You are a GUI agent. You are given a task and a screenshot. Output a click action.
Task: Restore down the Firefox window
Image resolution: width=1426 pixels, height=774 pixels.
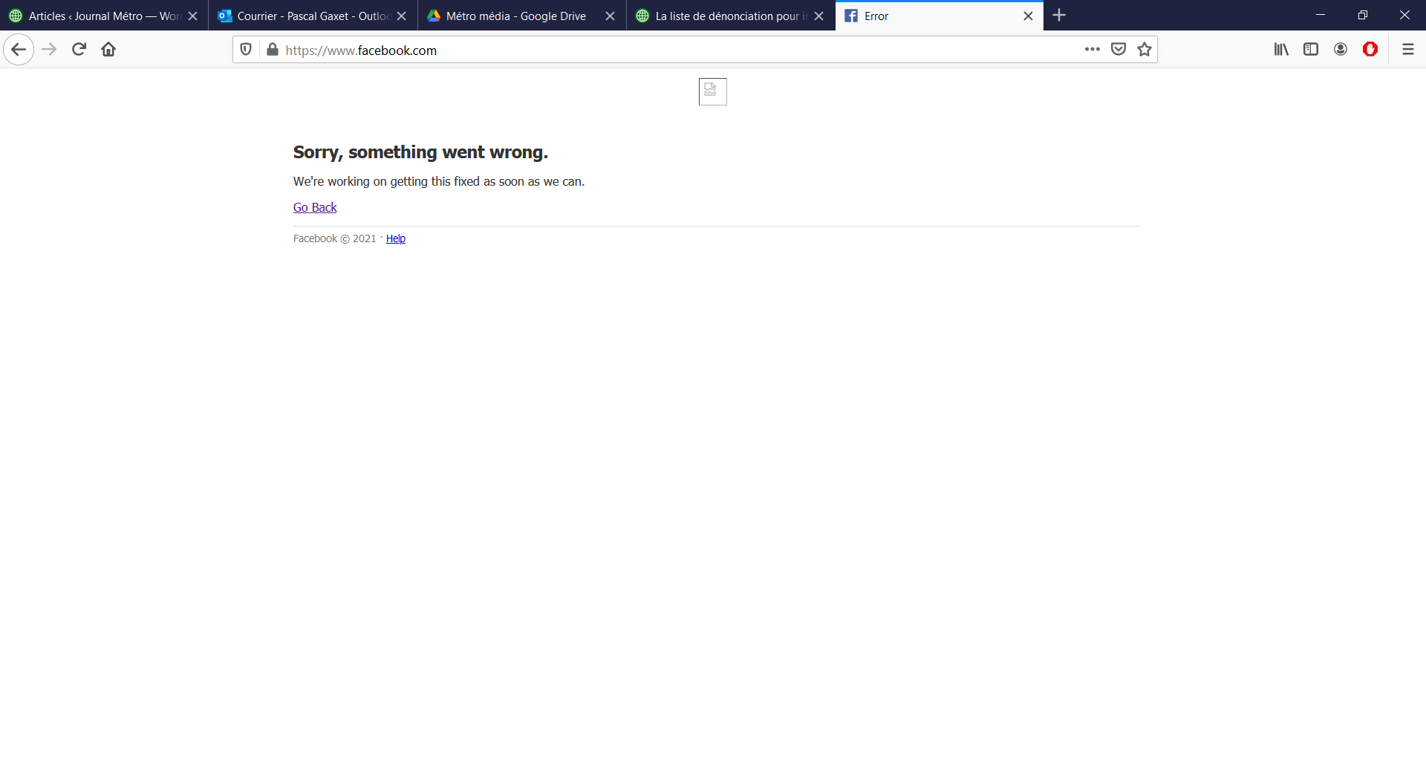(1363, 15)
